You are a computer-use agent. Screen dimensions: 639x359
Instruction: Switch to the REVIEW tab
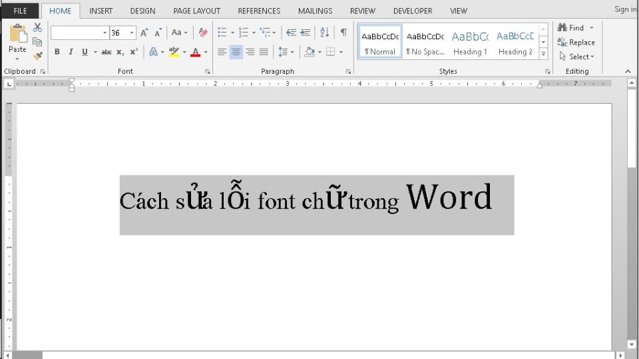(363, 11)
